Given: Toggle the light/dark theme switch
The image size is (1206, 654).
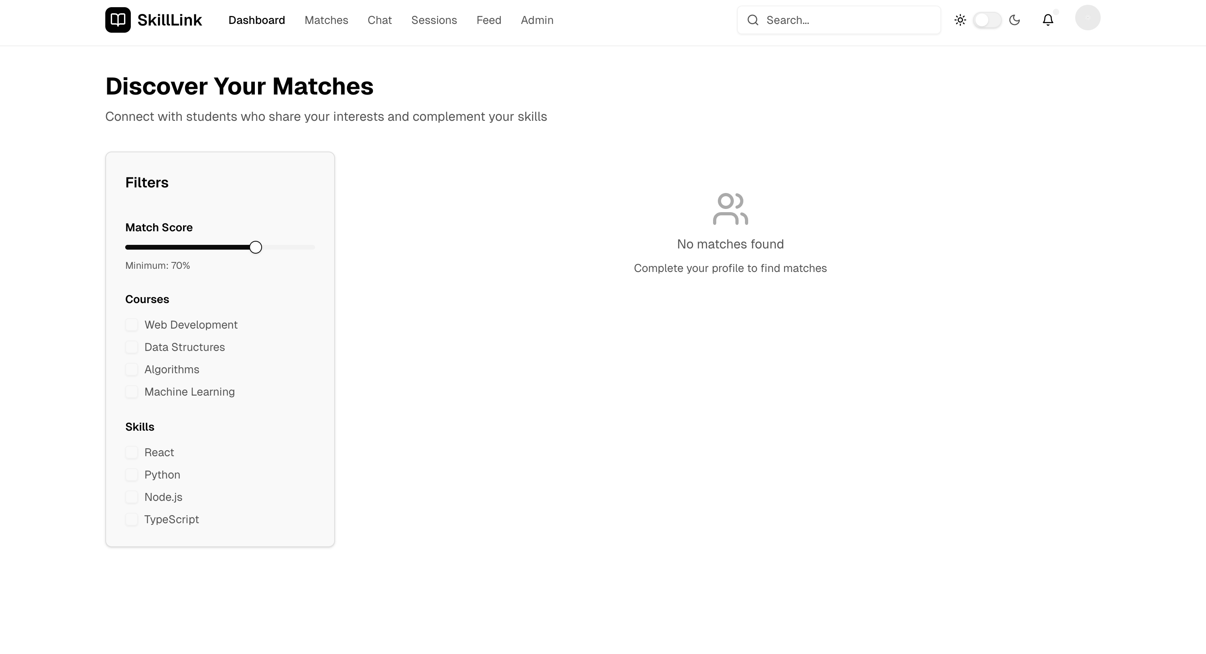Looking at the screenshot, I should [x=987, y=20].
